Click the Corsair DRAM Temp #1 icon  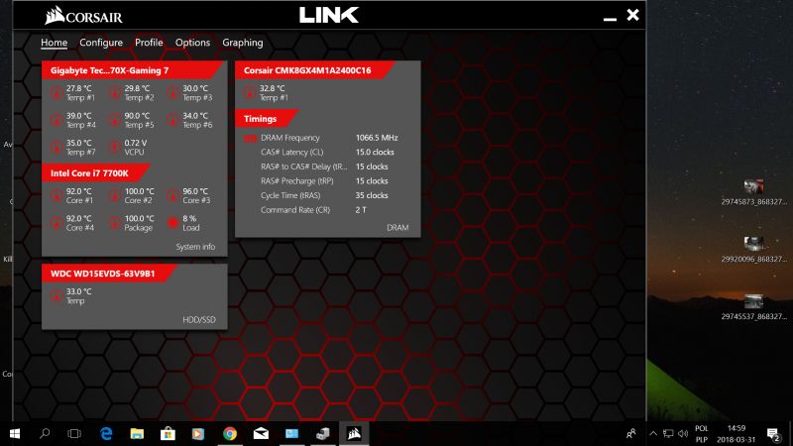(250, 93)
